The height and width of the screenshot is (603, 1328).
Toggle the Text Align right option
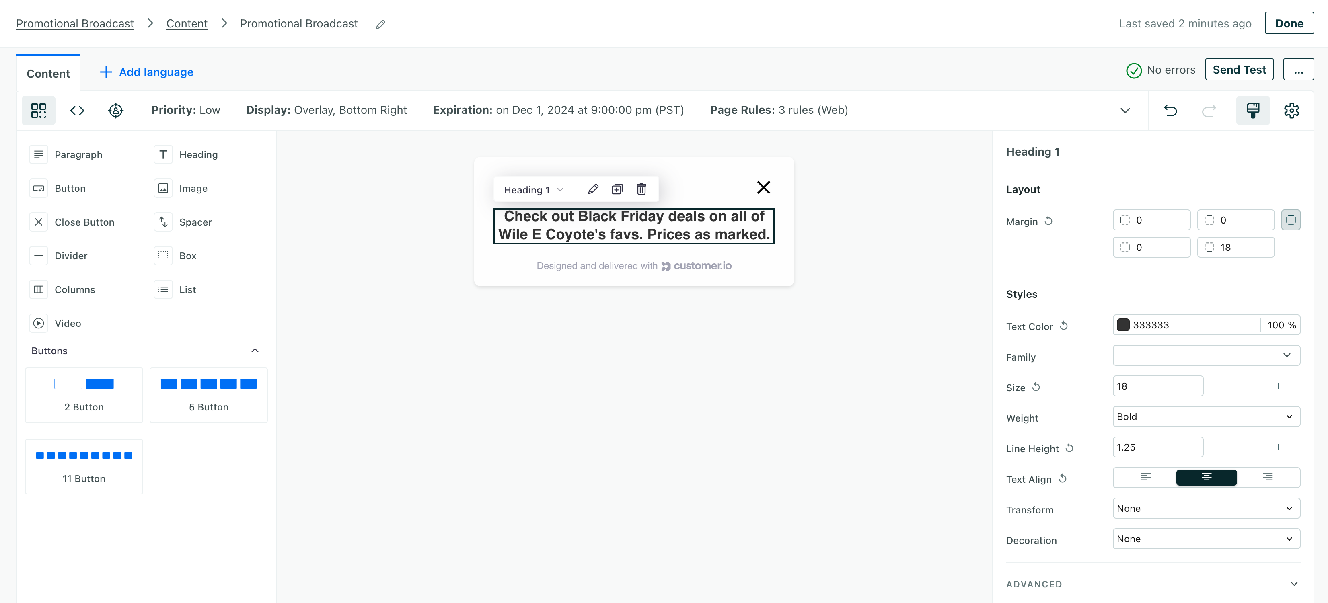[x=1269, y=478]
